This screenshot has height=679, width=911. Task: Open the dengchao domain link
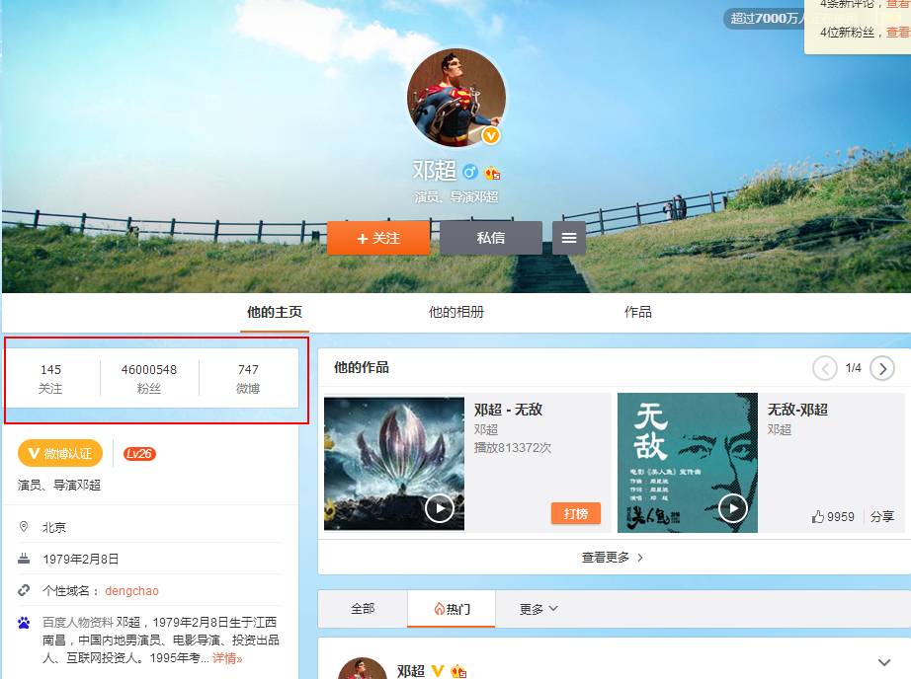pyautogui.click(x=131, y=591)
